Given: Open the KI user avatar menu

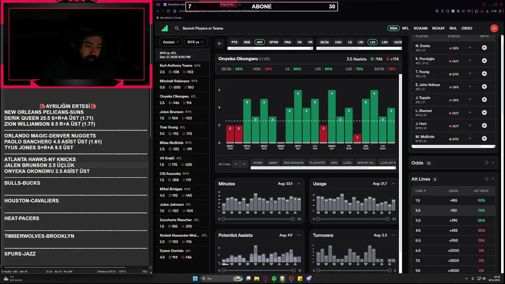Looking at the screenshot, I should tap(494, 28).
